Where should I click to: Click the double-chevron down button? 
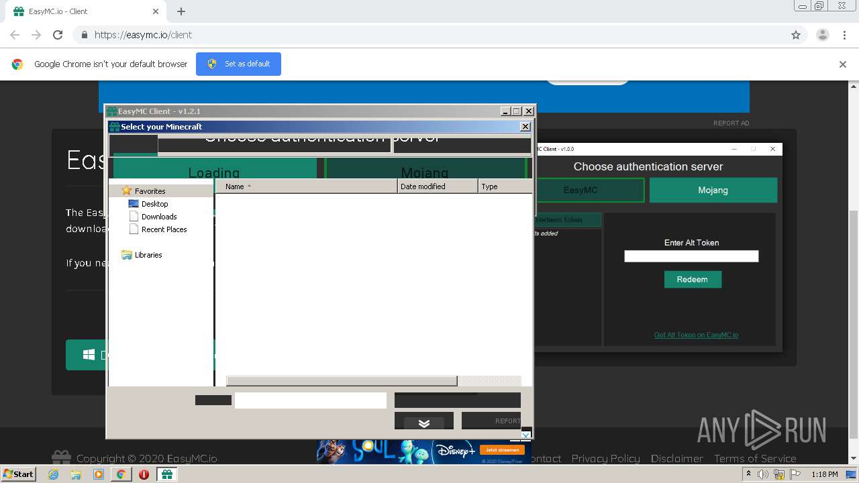(x=424, y=423)
